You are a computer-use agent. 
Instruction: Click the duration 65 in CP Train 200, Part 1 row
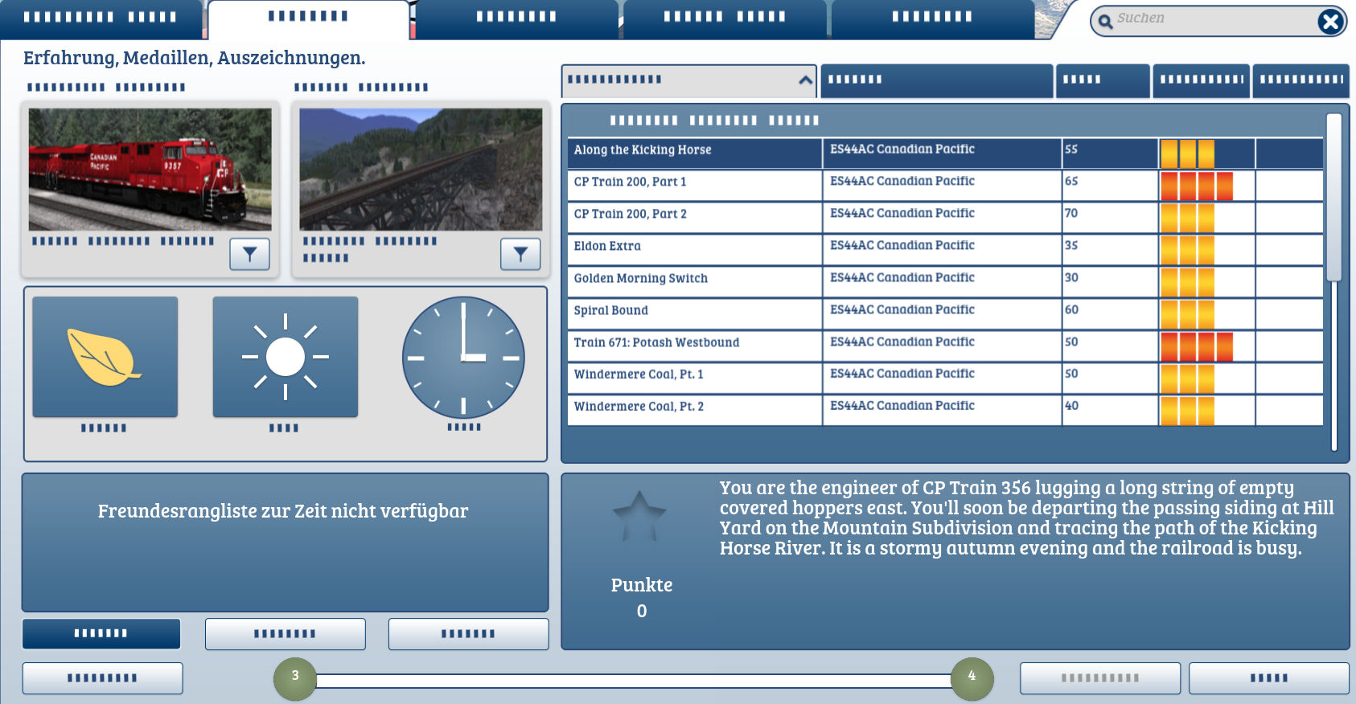click(x=1071, y=182)
